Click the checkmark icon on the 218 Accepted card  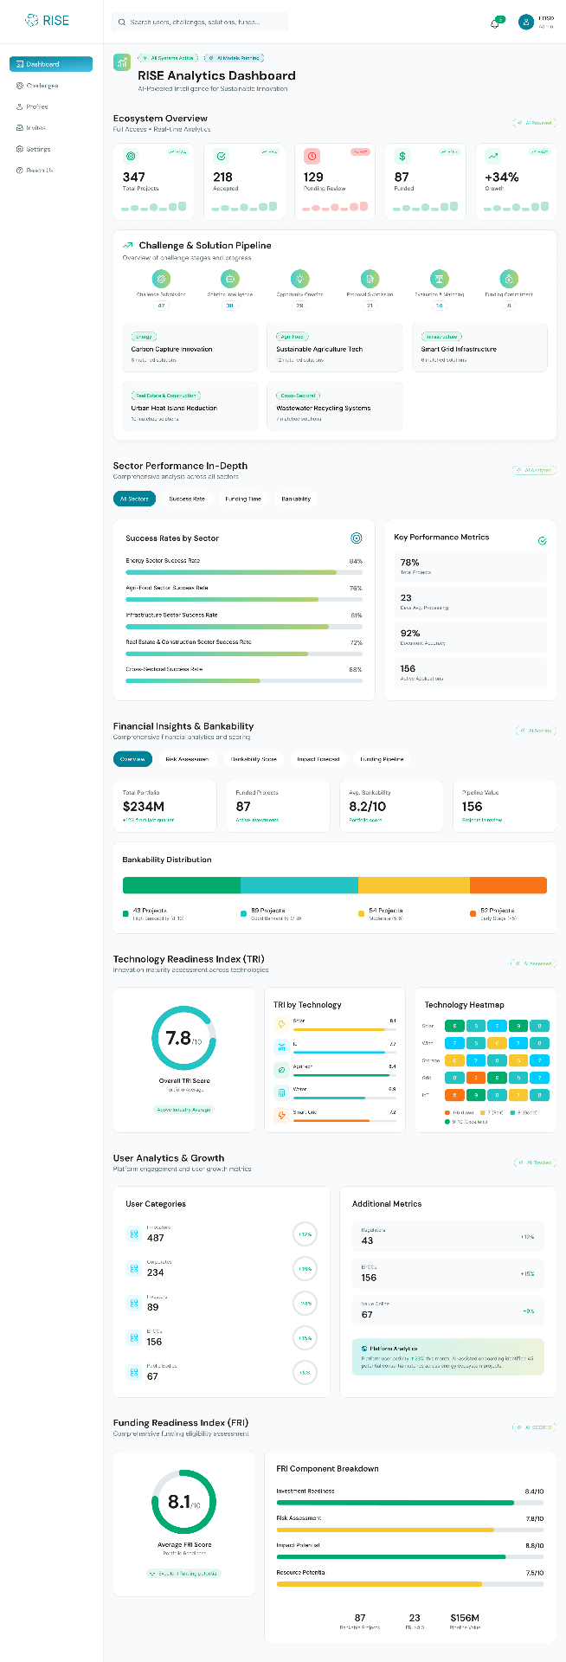click(x=222, y=157)
